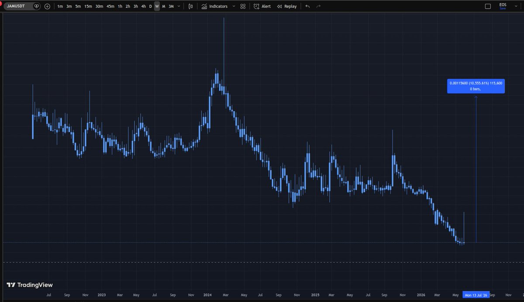Image resolution: width=524 pixels, height=302 pixels.
Task: Expand the favorite indicators dropdown arrow
Action: (234, 7)
